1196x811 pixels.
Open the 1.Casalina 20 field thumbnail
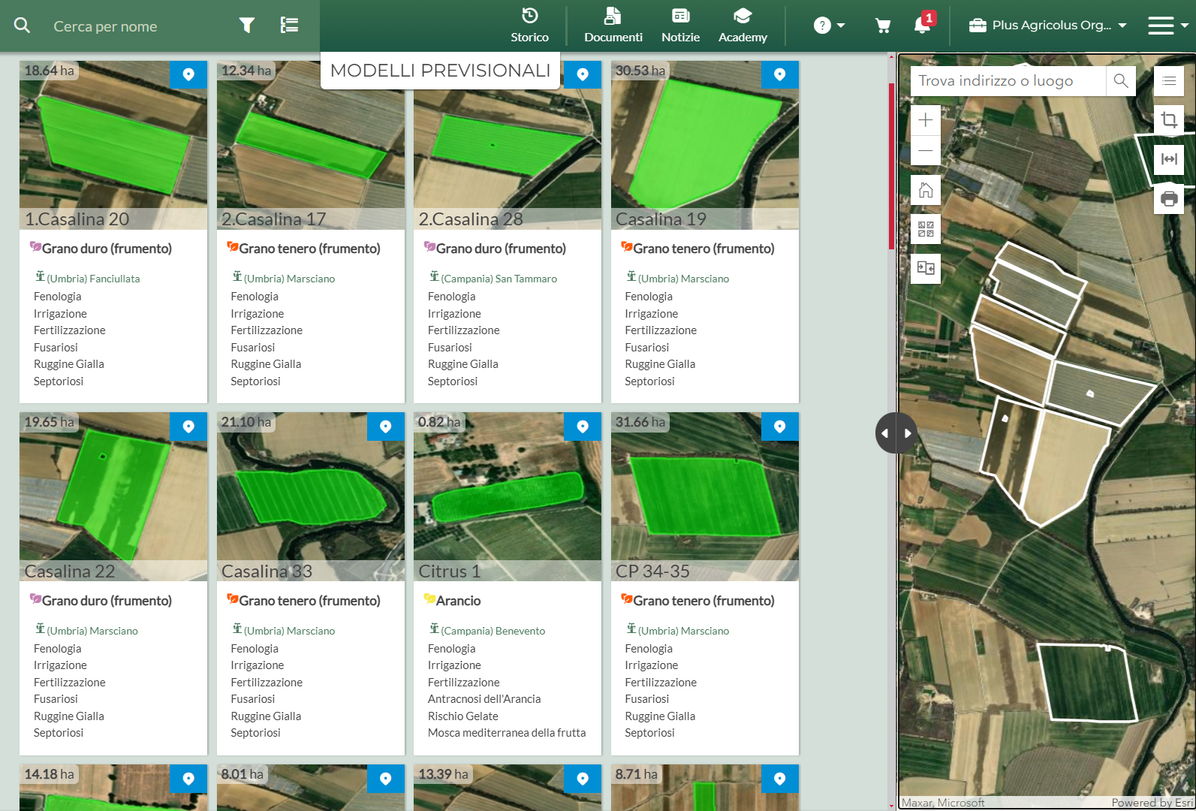[x=113, y=145]
